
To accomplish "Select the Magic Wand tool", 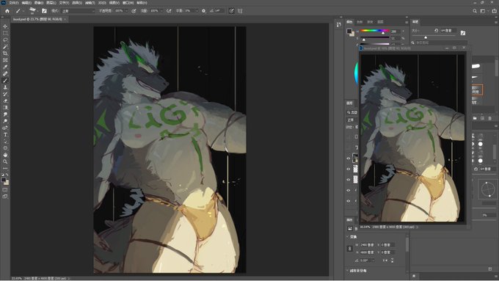I will pos(5,47).
